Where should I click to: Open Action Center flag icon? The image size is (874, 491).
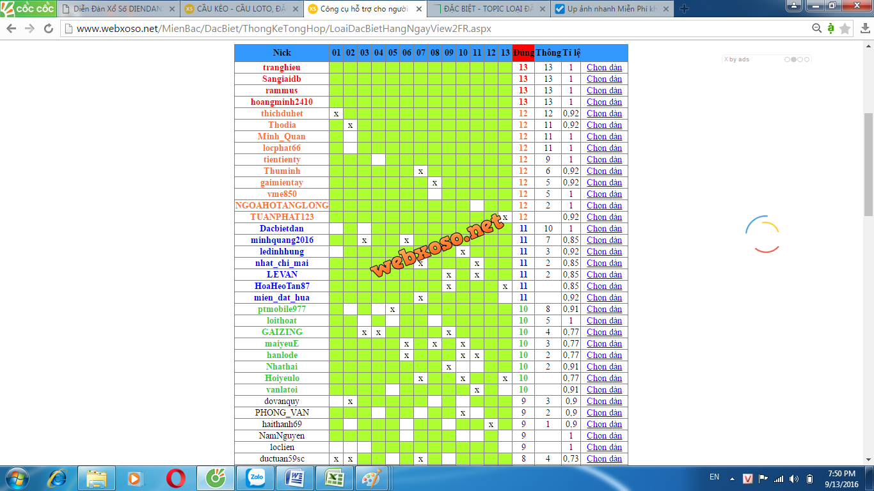pos(763,478)
